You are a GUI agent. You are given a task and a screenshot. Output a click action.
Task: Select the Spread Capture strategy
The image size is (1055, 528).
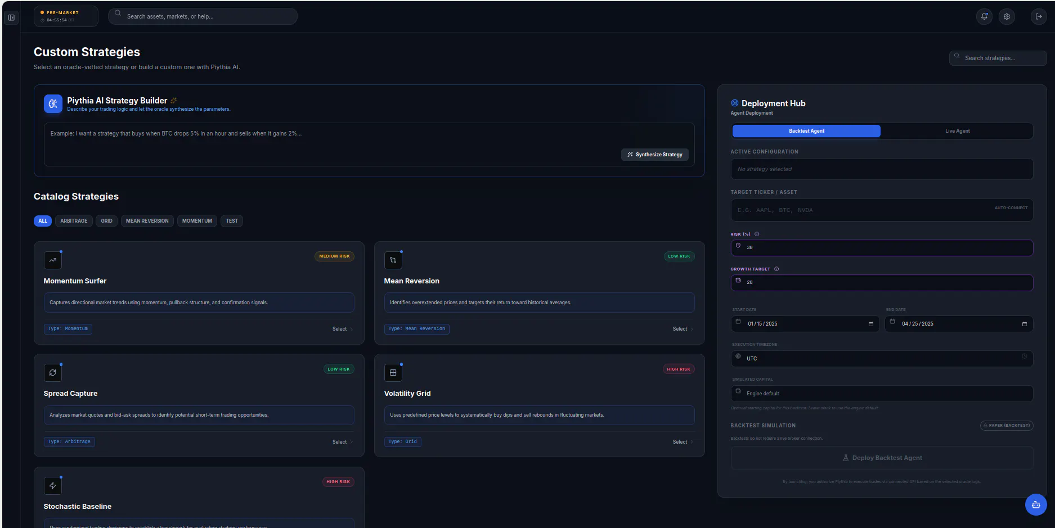point(342,442)
